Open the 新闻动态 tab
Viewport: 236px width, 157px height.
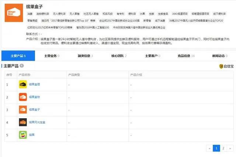[x=220, y=56]
